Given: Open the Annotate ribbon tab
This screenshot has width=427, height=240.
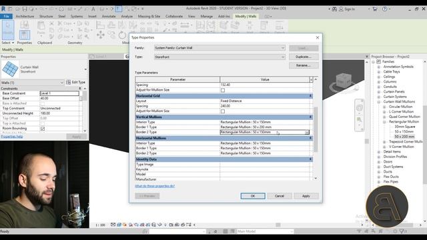Looking at the screenshot, I should (109, 16).
